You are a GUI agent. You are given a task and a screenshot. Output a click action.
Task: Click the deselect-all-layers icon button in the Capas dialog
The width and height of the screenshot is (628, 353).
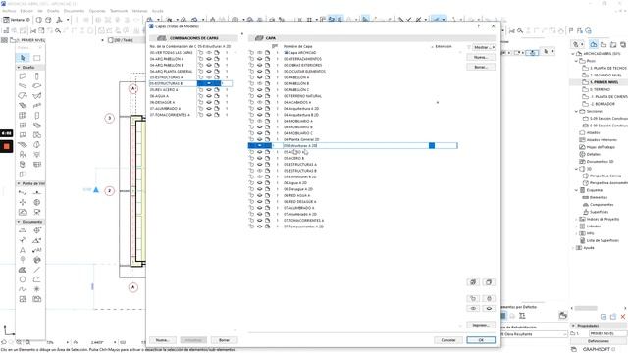[x=489, y=282]
